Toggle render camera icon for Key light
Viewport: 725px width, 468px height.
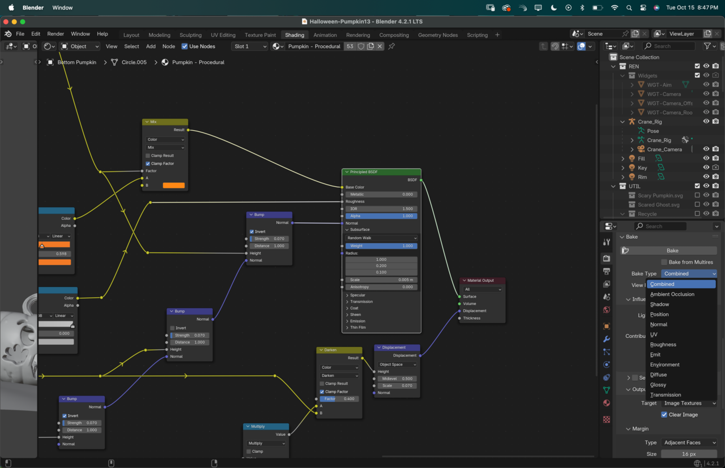tap(716, 168)
